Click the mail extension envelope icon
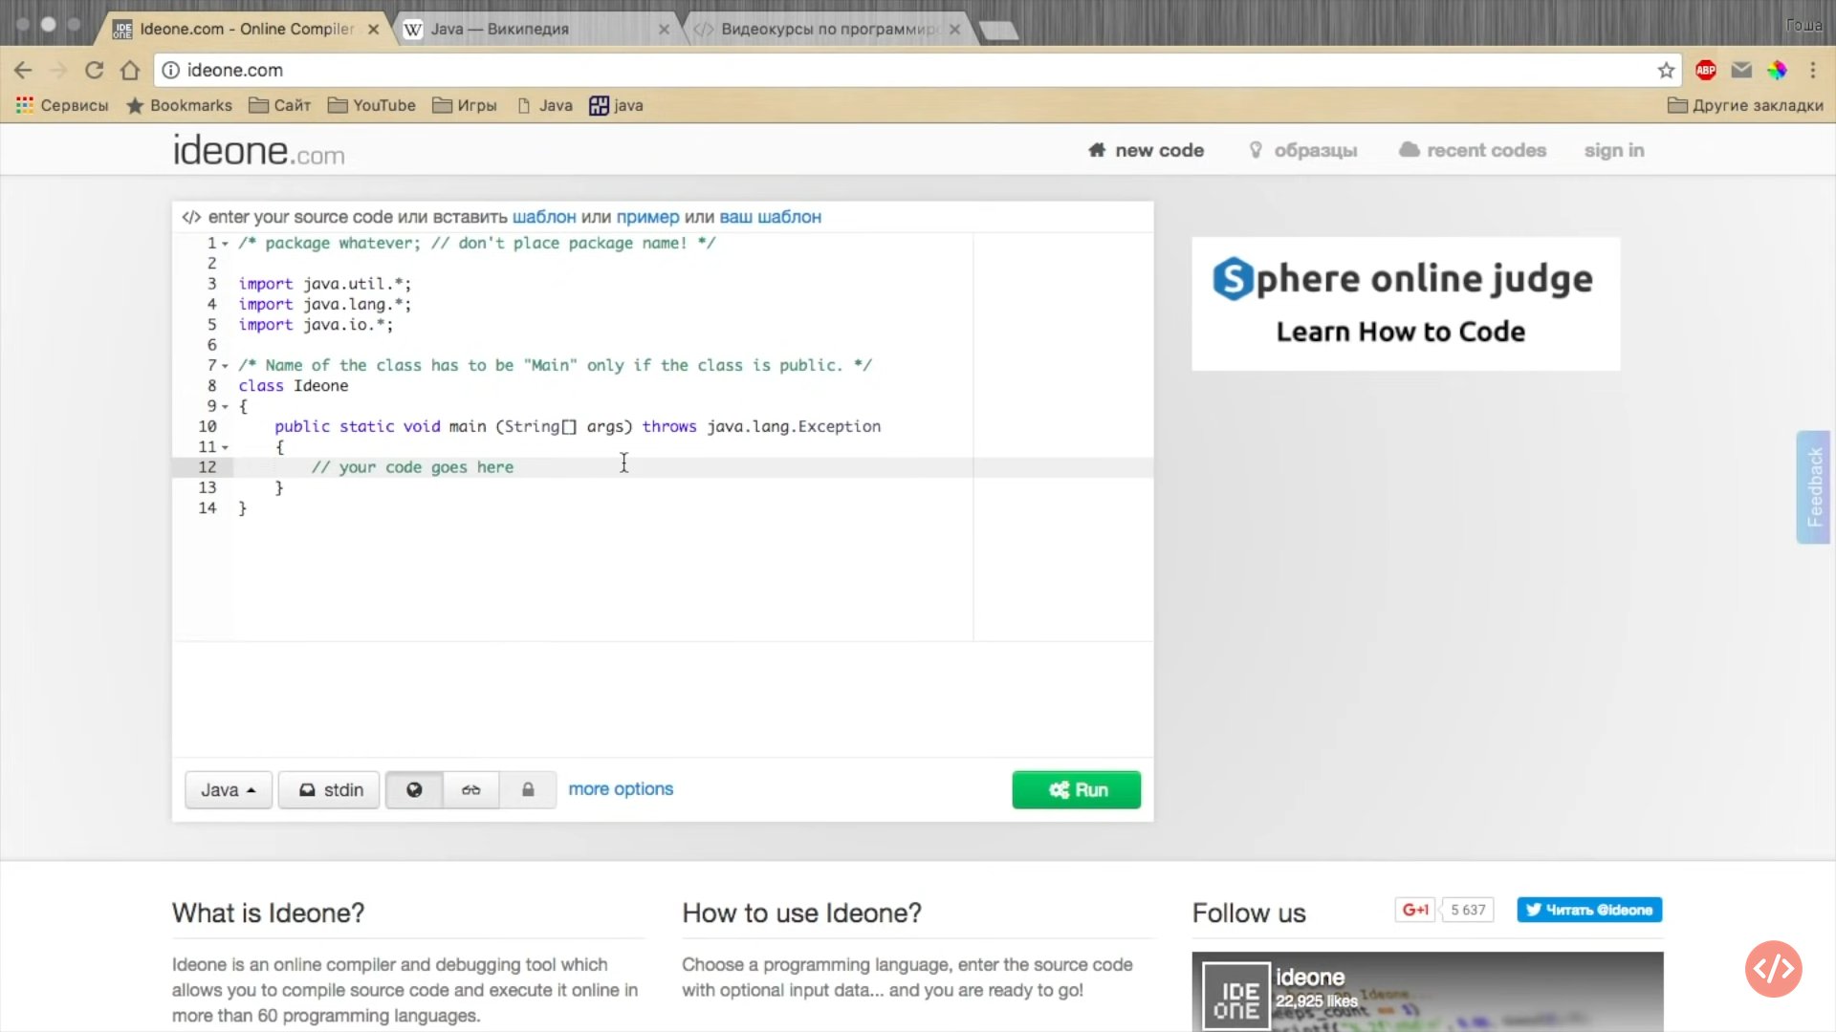 [x=1741, y=71]
